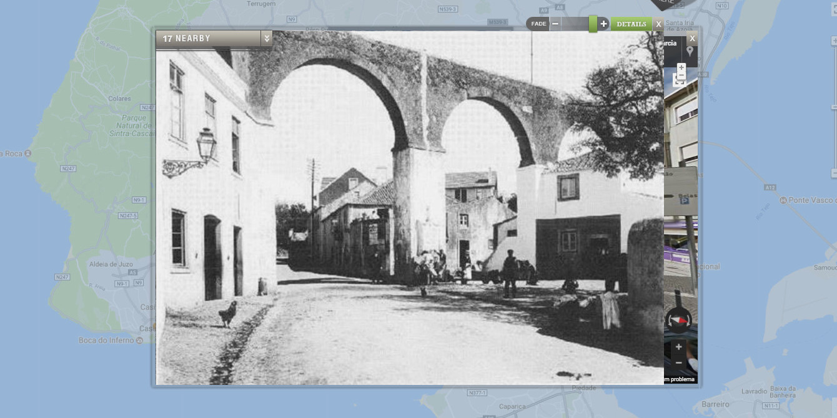Select the Ponte Vasco da Gama map marker
Image resolution: width=837 pixels, height=418 pixels.
783,200
